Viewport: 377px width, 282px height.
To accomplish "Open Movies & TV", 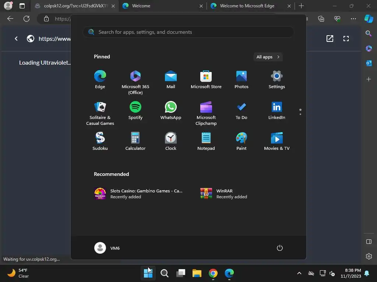I will click(277, 141).
